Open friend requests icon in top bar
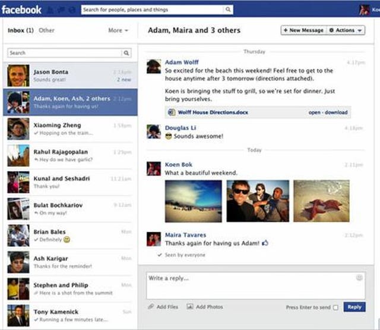 point(50,10)
